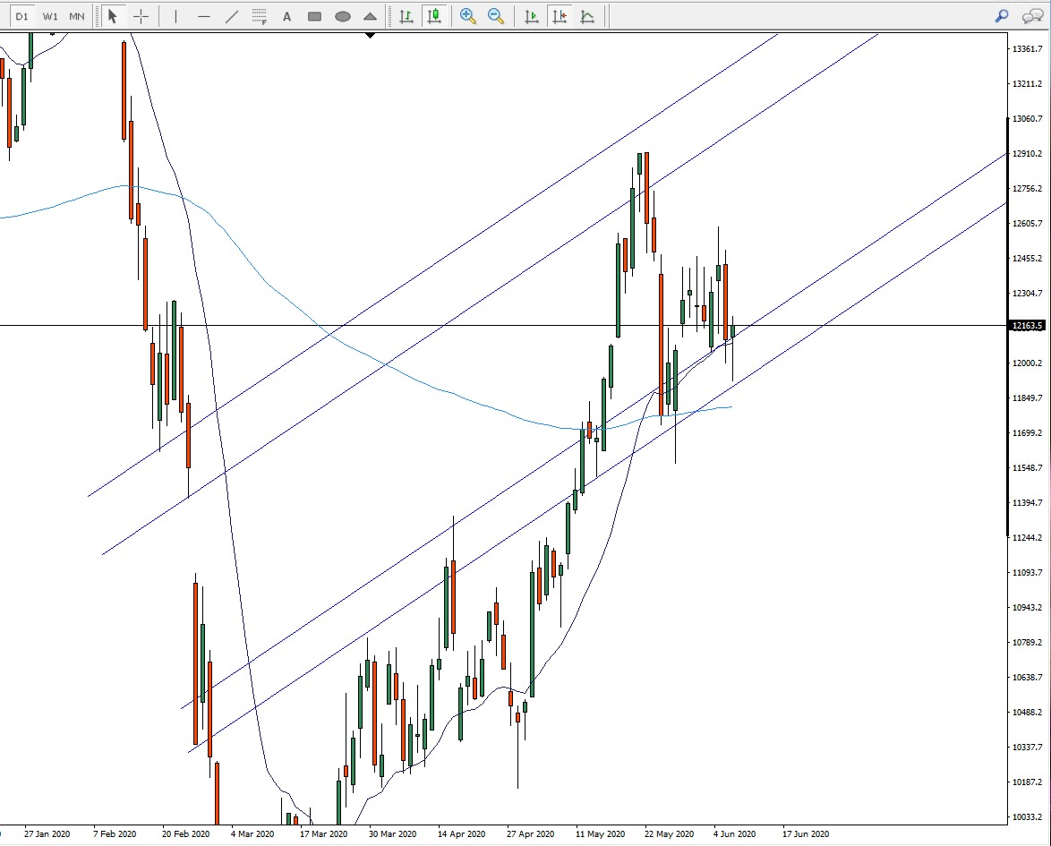1051x846 pixels.
Task: Click date label 14 Apr 2020
Action: click(x=462, y=834)
